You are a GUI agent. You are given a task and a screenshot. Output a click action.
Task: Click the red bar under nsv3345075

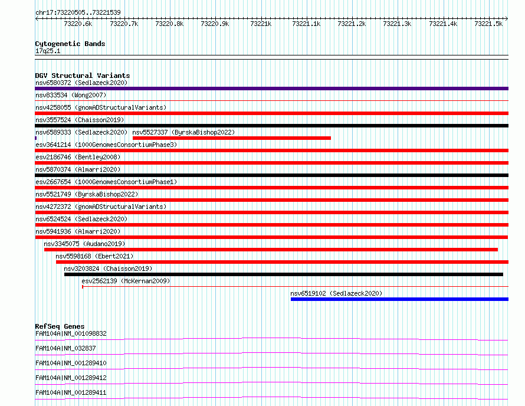click(271, 250)
